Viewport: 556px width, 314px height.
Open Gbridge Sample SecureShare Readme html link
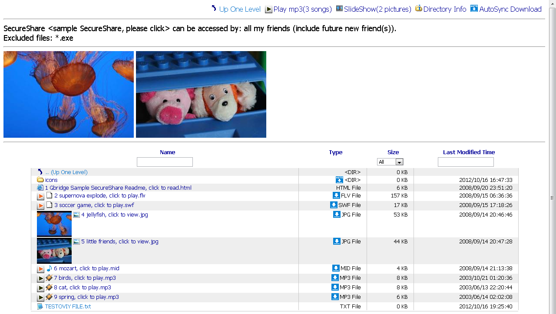tap(118, 188)
